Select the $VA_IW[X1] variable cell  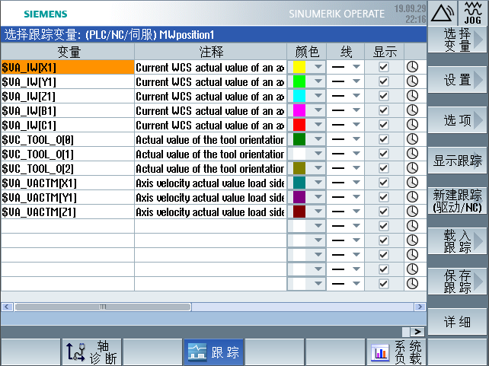(68, 67)
